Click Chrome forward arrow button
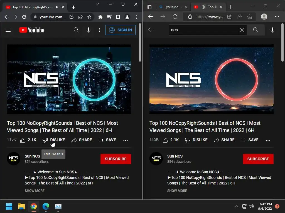Screen dimensions: 285x213 coord(15,17)
